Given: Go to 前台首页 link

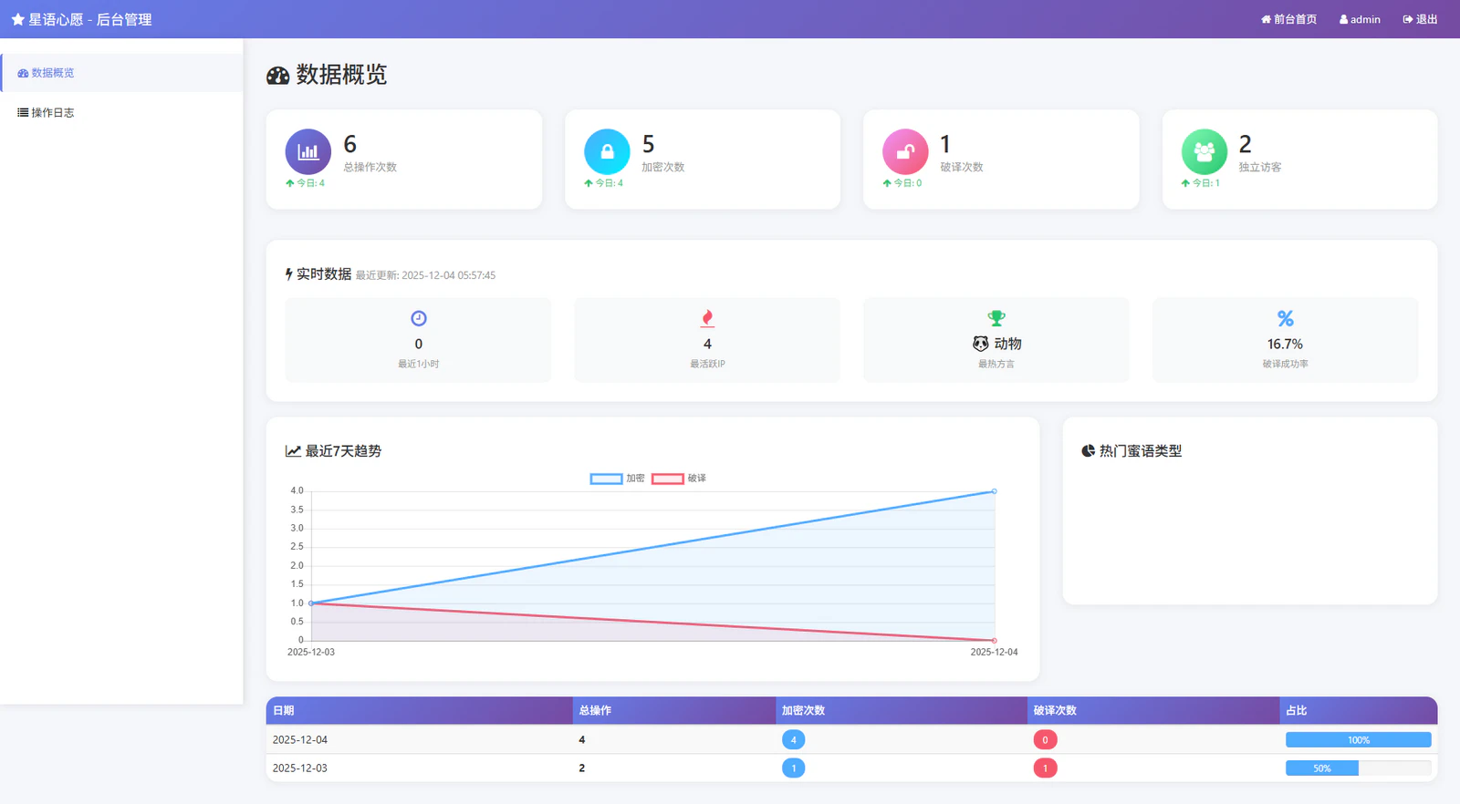Looking at the screenshot, I should tap(1288, 19).
